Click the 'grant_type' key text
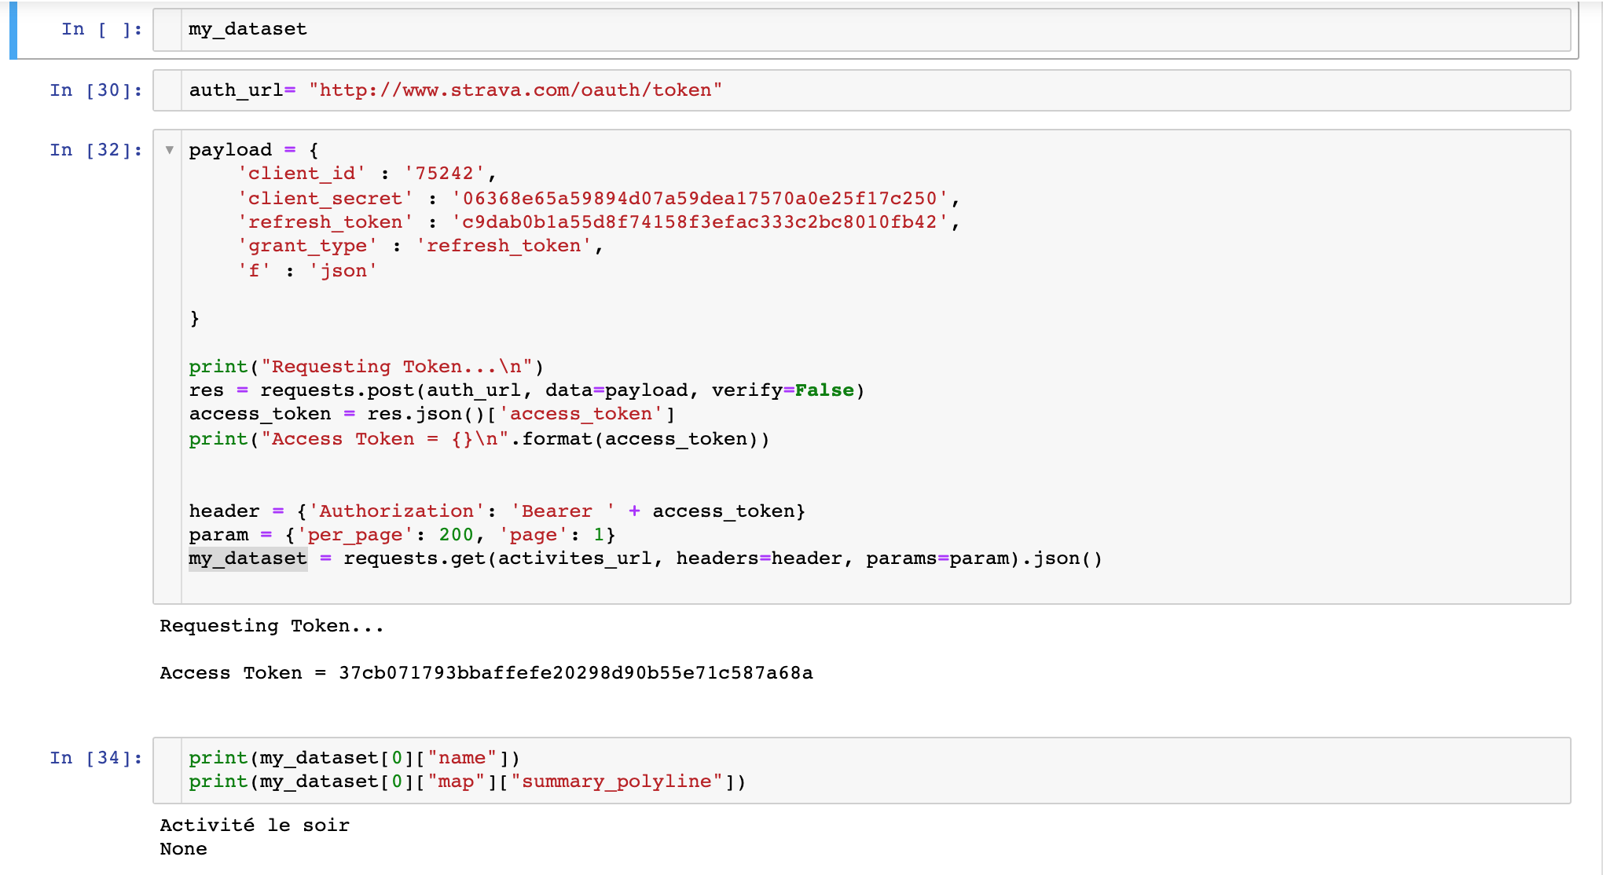The image size is (1603, 875). tap(307, 246)
